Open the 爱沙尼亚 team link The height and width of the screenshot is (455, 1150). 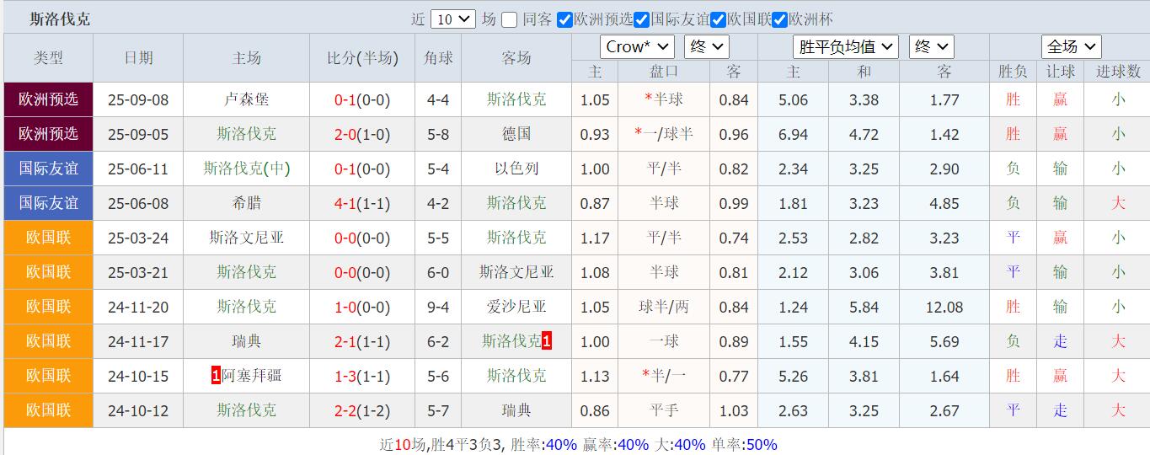coord(516,307)
